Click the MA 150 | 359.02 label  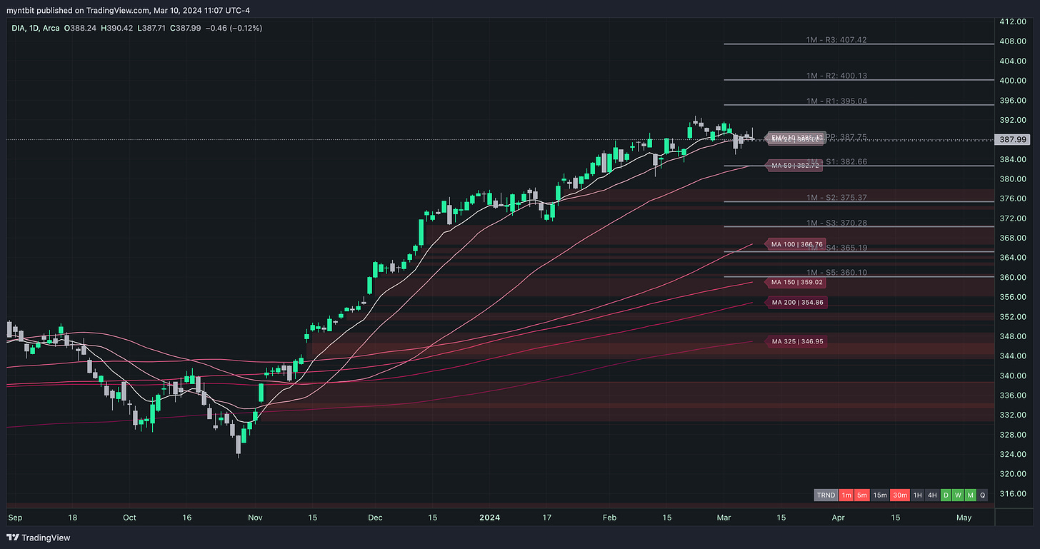coord(796,282)
